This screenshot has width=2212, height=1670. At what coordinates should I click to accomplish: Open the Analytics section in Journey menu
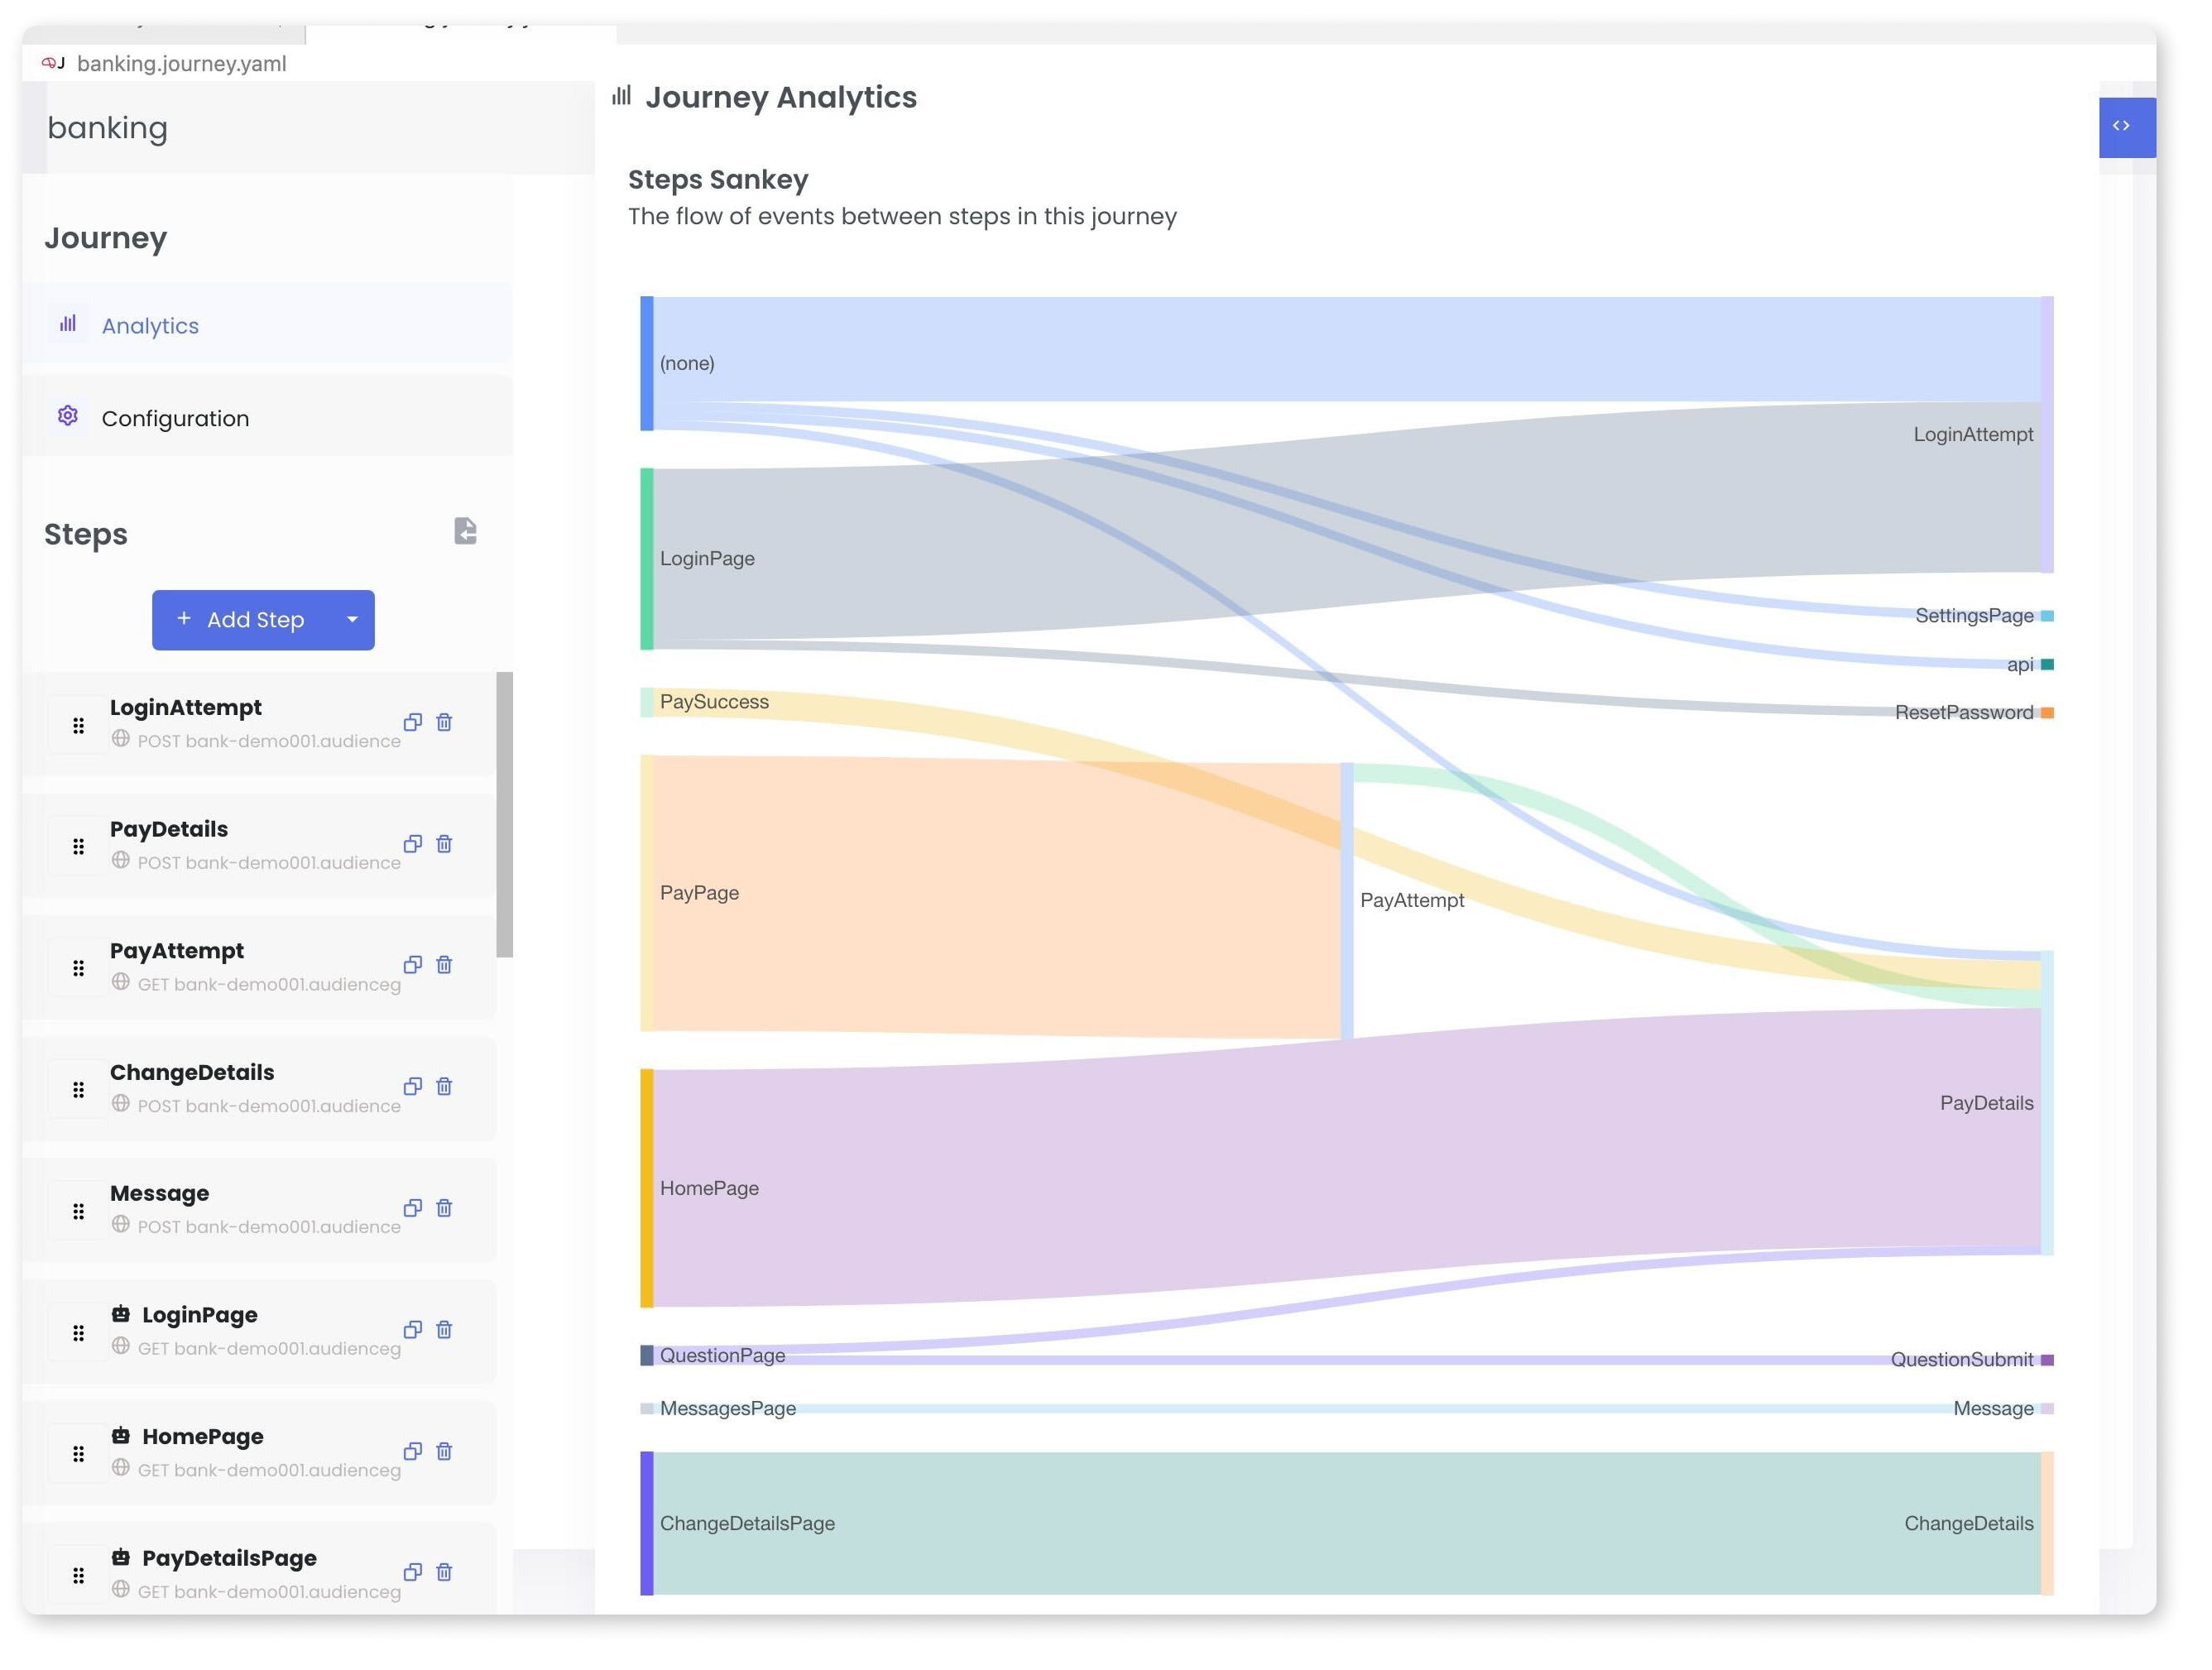pos(150,325)
